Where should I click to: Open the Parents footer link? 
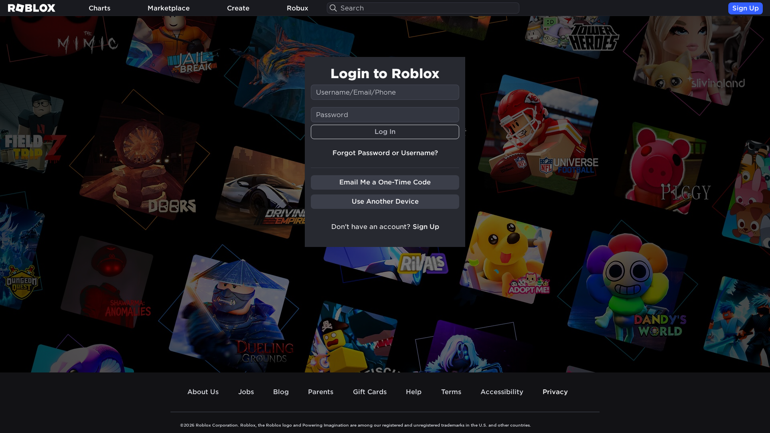(320, 392)
